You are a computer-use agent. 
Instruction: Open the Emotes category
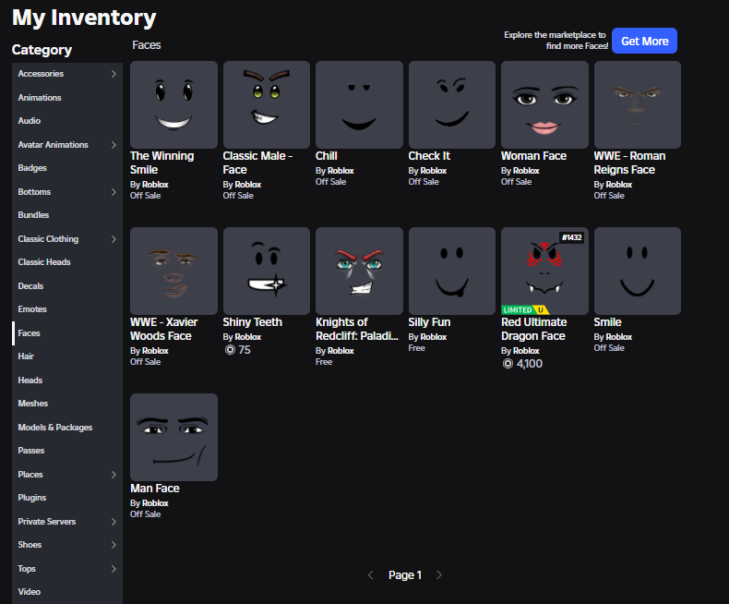point(67,309)
